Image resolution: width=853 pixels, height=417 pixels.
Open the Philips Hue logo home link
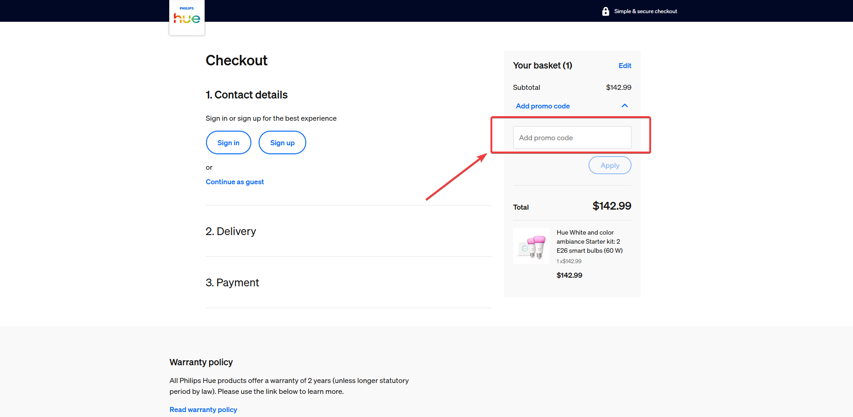click(x=187, y=17)
